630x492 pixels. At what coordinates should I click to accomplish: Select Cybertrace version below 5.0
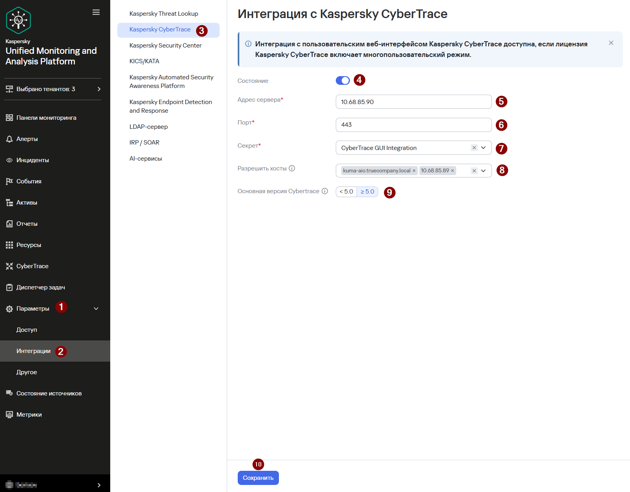(346, 192)
